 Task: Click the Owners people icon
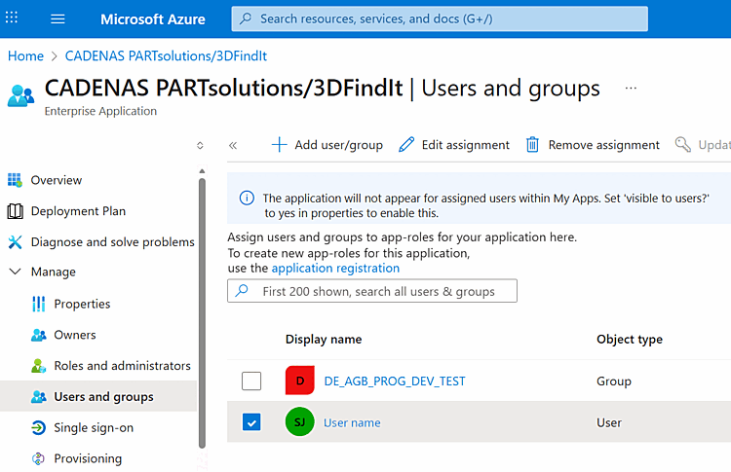pos(39,335)
